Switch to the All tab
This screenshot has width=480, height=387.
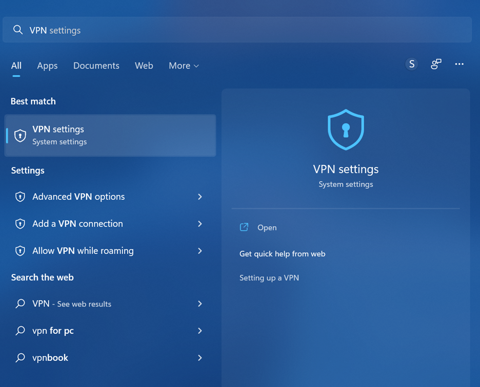[16, 66]
